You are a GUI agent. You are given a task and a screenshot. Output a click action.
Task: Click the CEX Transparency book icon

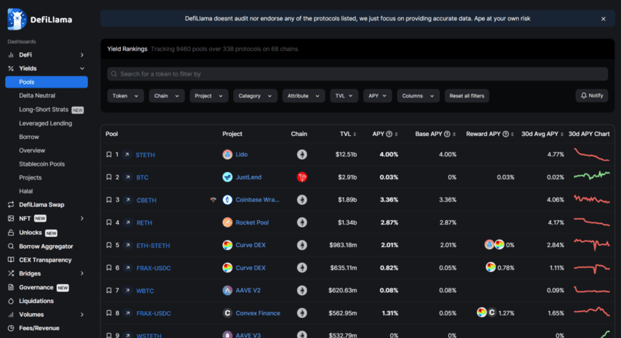[11, 259]
